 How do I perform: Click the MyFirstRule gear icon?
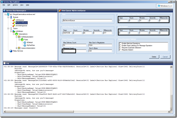25,45
